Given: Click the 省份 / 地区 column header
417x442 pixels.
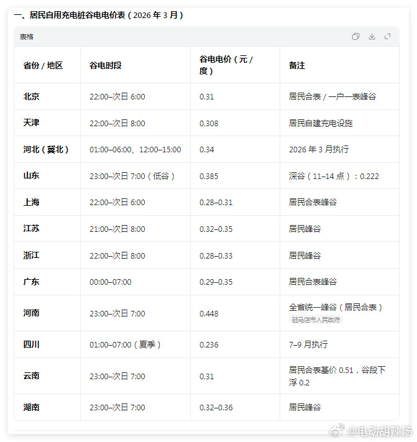Looking at the screenshot, I should point(43,65).
